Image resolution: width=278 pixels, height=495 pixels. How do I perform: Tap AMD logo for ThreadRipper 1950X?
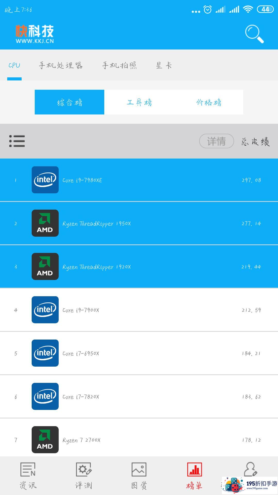[45, 223]
